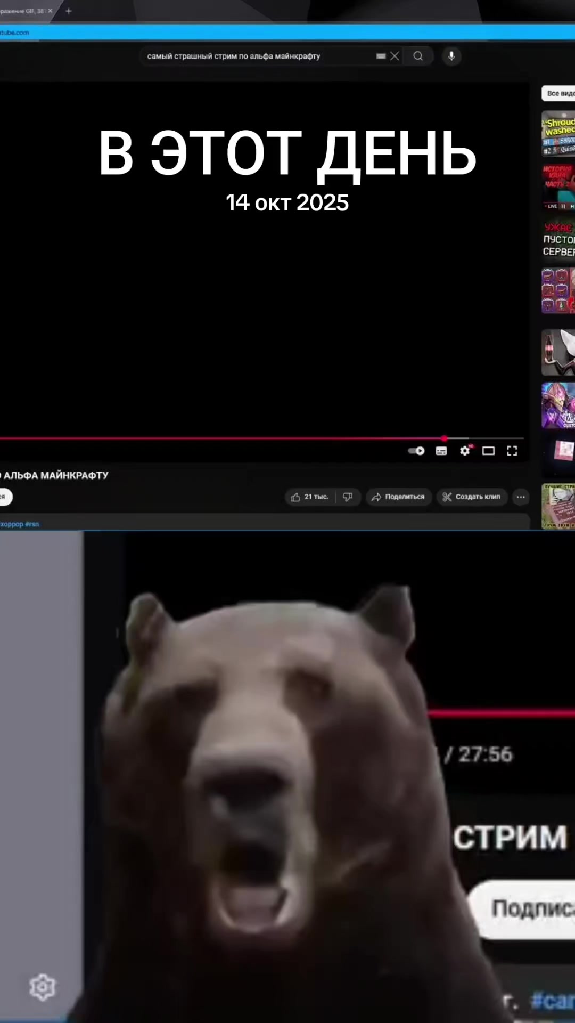Image resolution: width=575 pixels, height=1023 pixels.
Task: Click the АЛЬФА МАЙНКРАФТУ video title
Action: [x=56, y=475]
